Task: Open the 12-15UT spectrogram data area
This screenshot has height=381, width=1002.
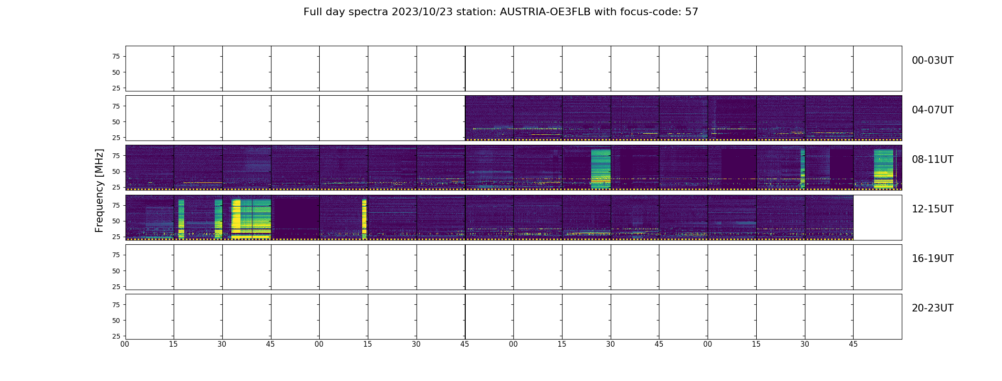Action: coord(489,217)
